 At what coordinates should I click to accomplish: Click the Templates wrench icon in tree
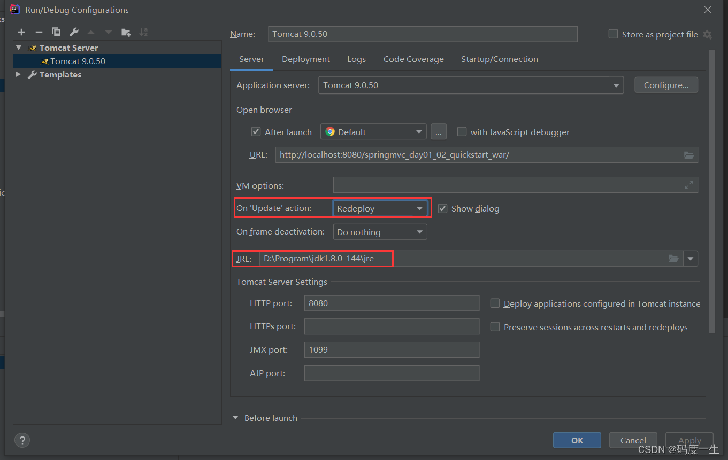tap(32, 75)
